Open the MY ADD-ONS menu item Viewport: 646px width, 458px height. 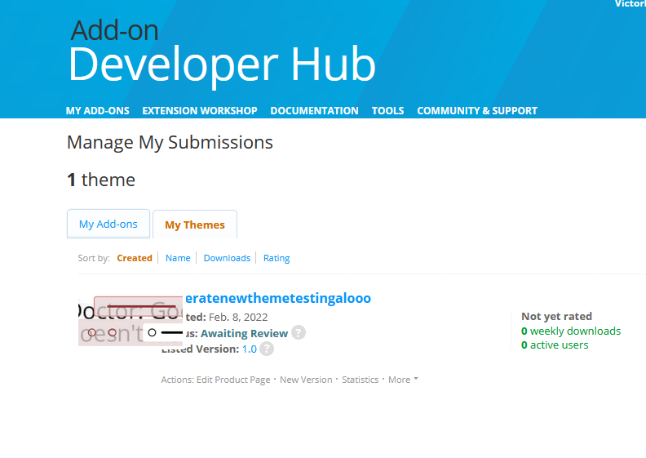pos(97,110)
